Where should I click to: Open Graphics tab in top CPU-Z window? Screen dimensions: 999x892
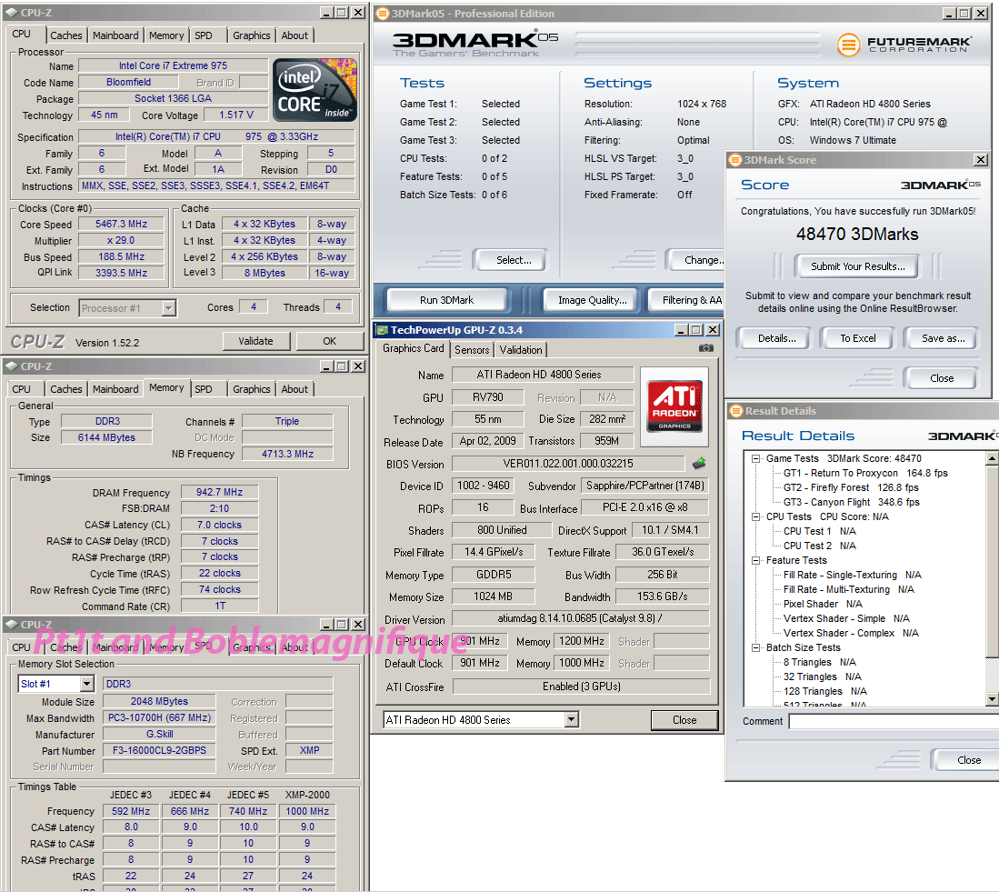coord(251,35)
